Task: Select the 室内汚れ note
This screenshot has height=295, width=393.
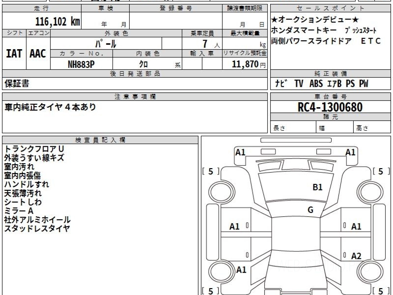Action: (x=19, y=167)
